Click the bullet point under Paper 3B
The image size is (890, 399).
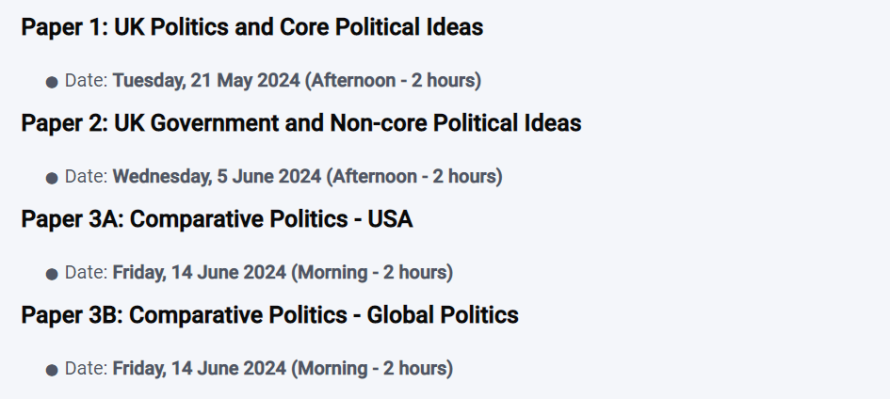(52, 371)
